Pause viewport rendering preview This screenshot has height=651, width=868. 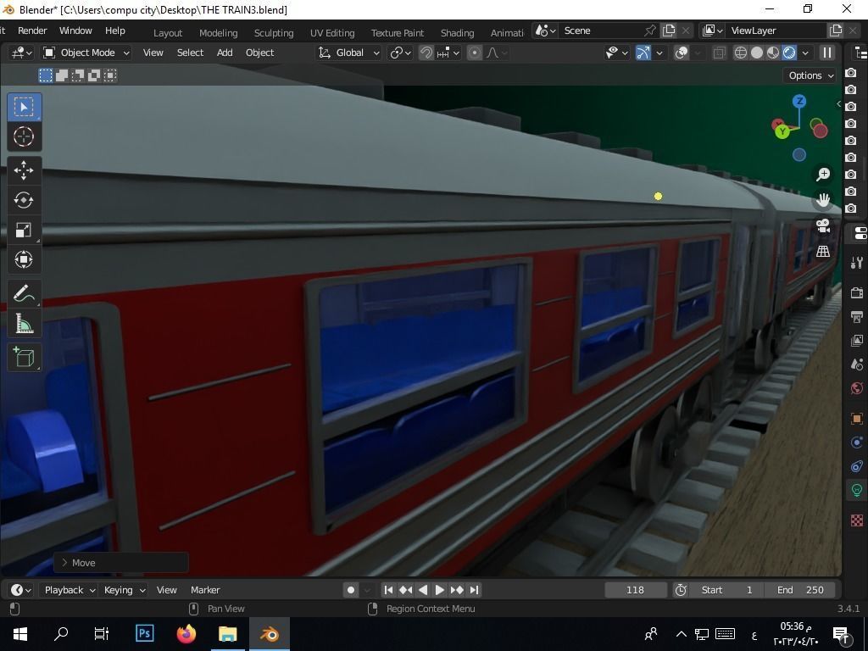(x=827, y=53)
